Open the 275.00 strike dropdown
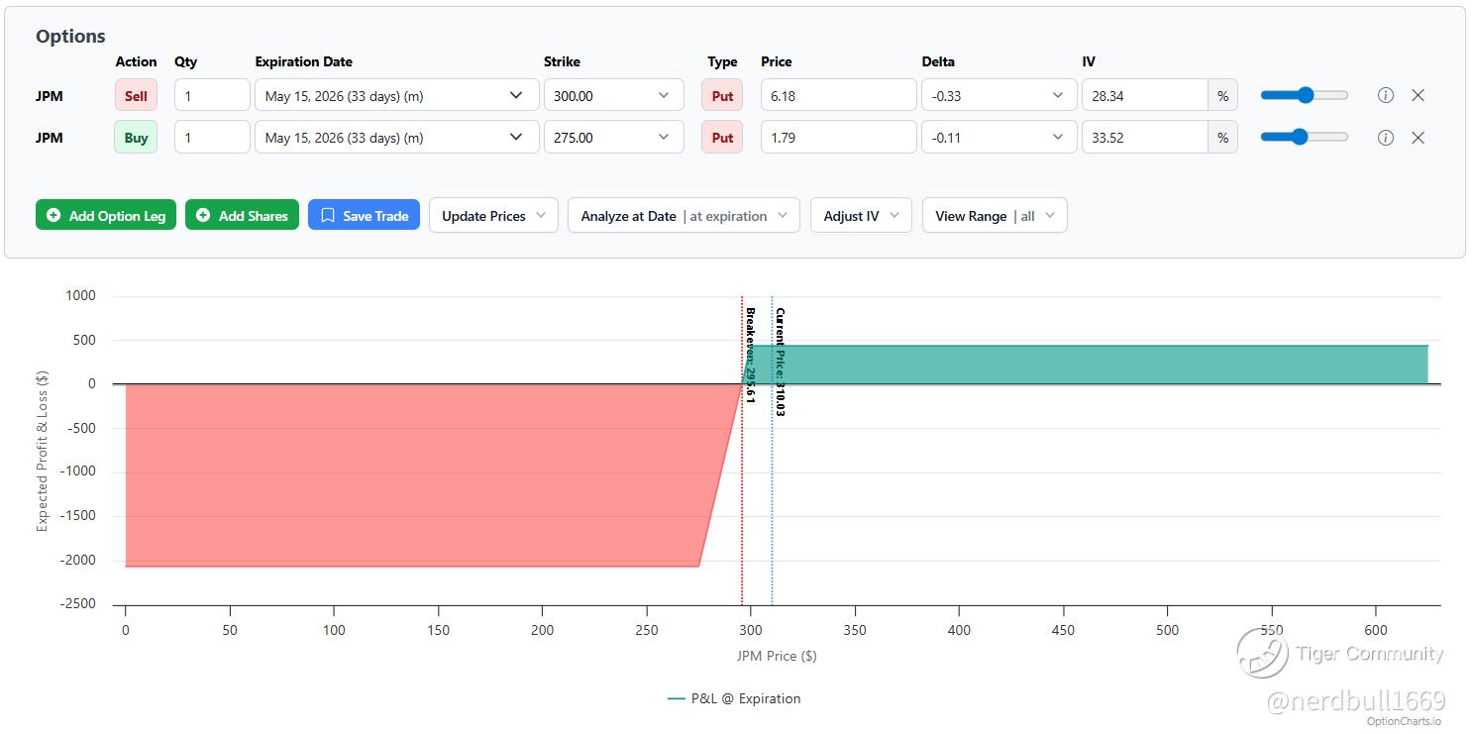The height and width of the screenshot is (734, 1474). coord(613,138)
